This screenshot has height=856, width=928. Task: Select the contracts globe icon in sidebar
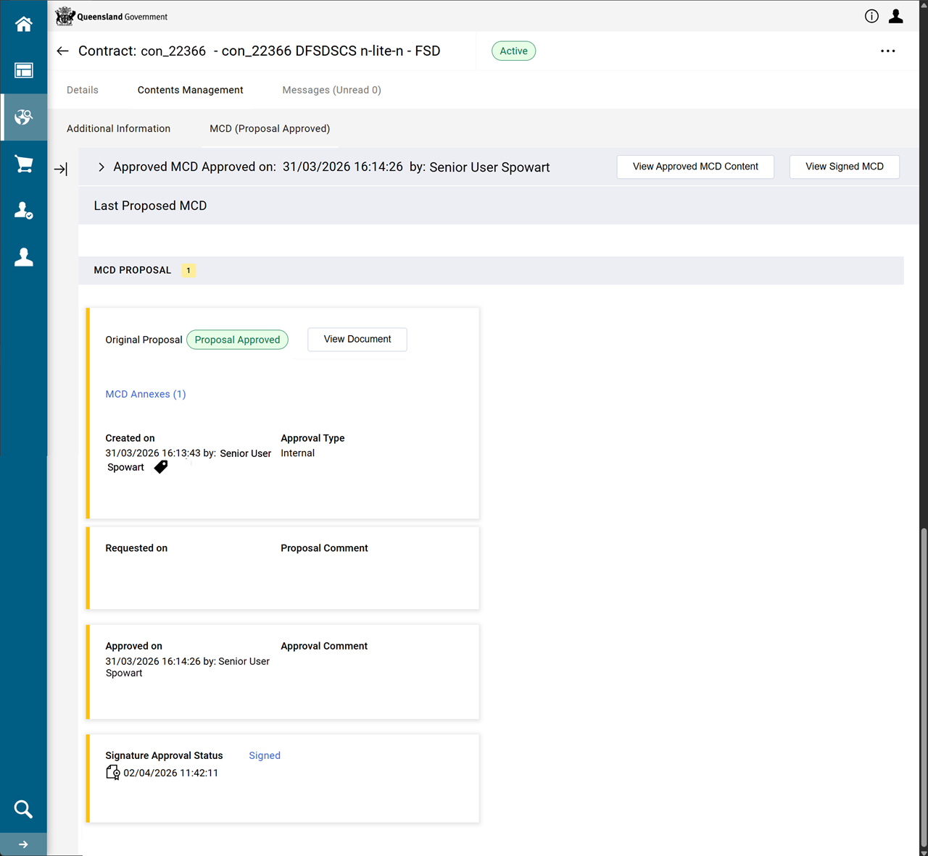[x=23, y=117]
